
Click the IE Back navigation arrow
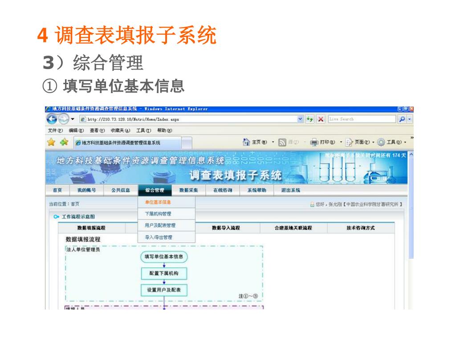pos(52,118)
